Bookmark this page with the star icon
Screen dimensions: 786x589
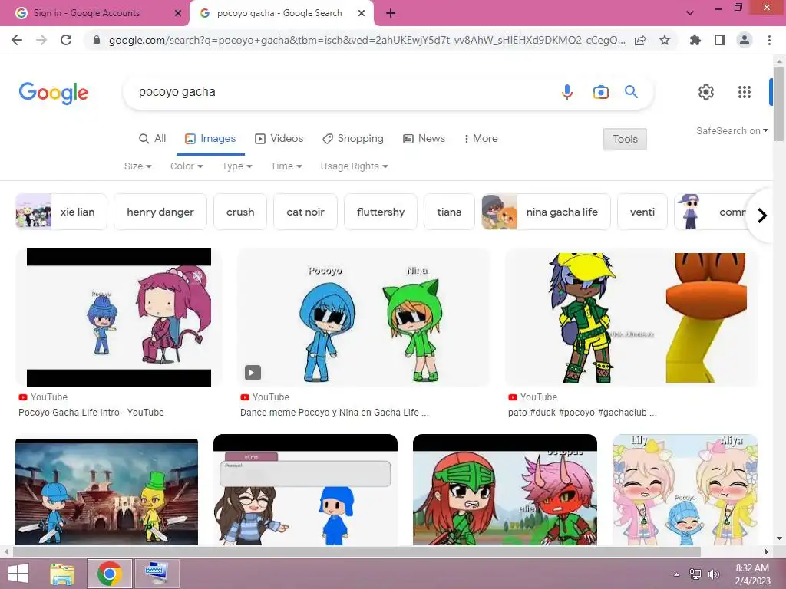[665, 40]
